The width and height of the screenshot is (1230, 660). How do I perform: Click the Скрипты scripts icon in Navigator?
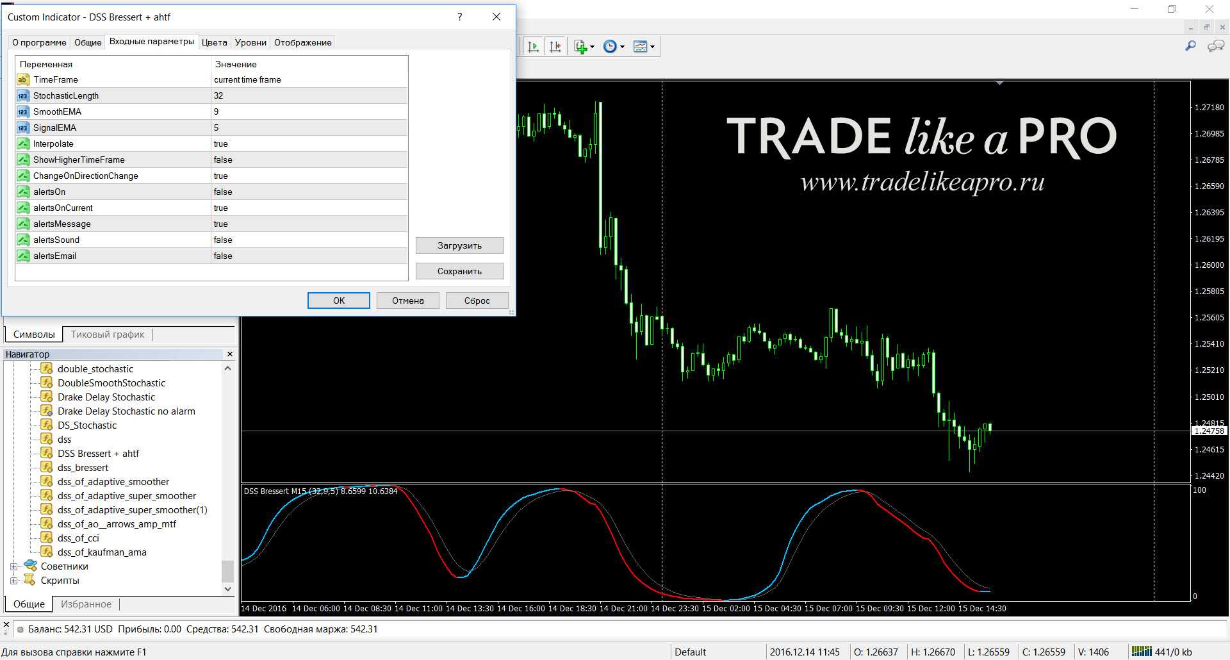click(x=30, y=580)
